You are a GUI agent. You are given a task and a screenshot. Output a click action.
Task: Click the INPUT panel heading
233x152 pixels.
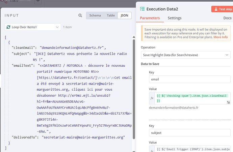point(11,16)
